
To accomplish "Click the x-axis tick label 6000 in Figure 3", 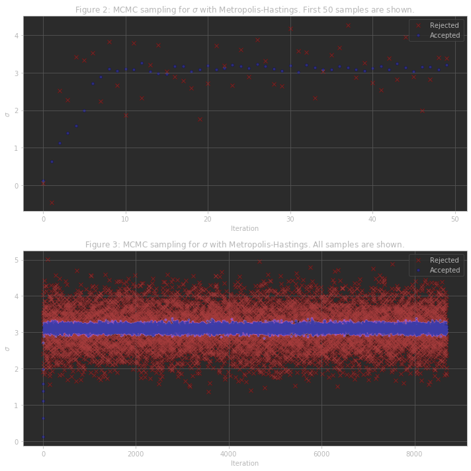I will pos(321,454).
